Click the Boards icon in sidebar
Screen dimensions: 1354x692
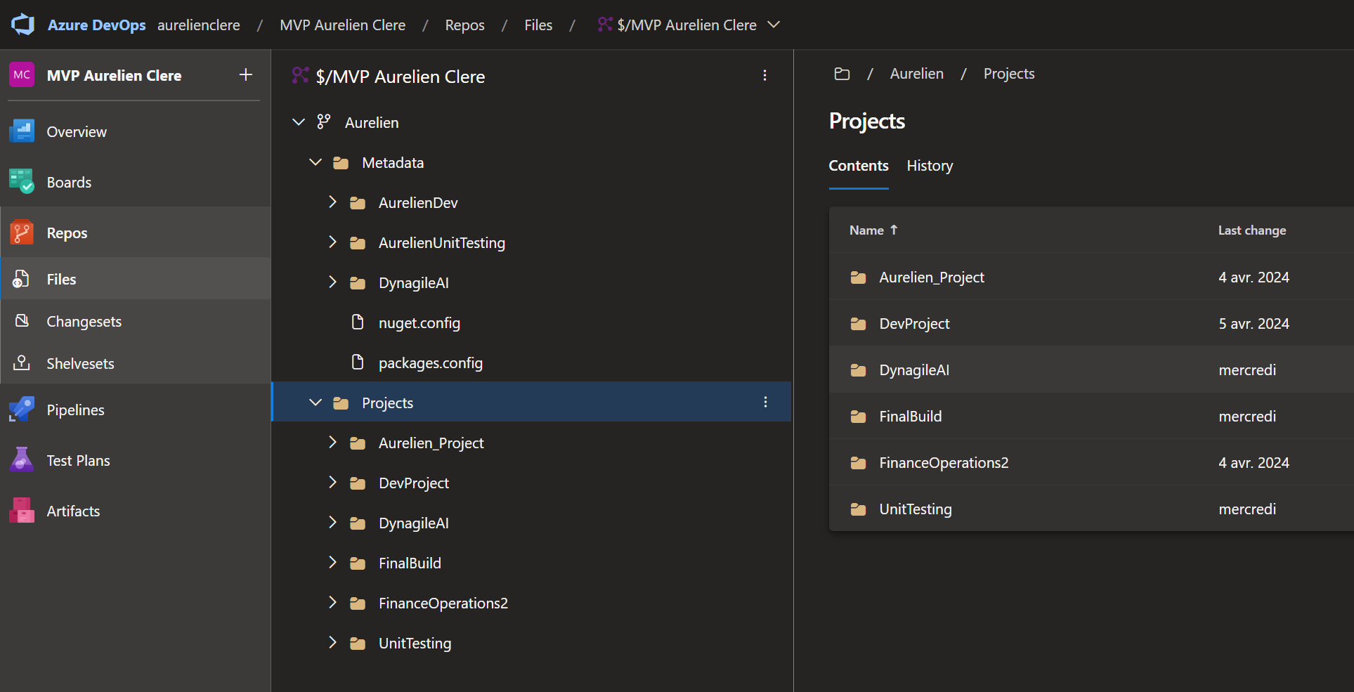22,182
